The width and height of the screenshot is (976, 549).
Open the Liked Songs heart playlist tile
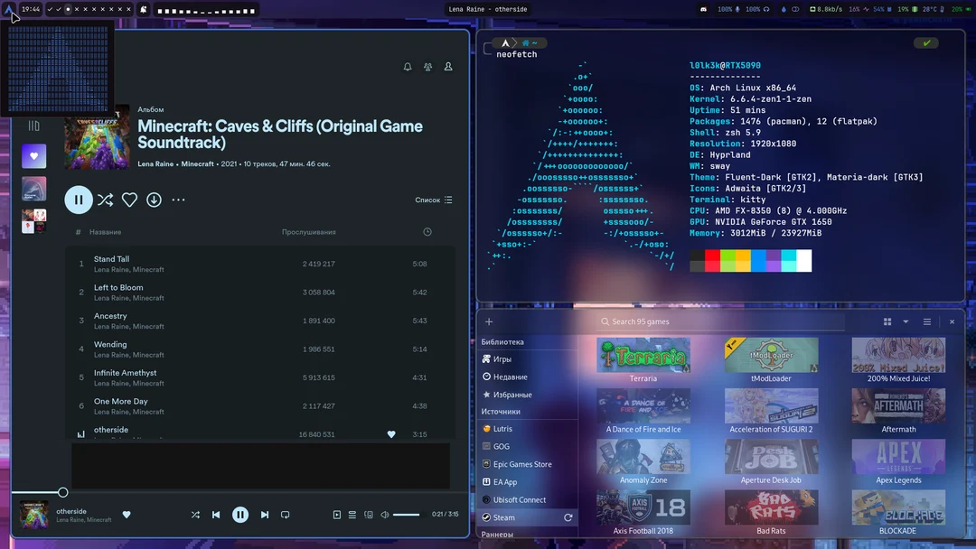[33, 156]
